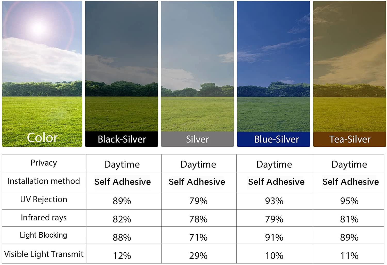Click the Blue-Silver color label bar
The image size is (387, 265).
pyautogui.click(x=273, y=139)
